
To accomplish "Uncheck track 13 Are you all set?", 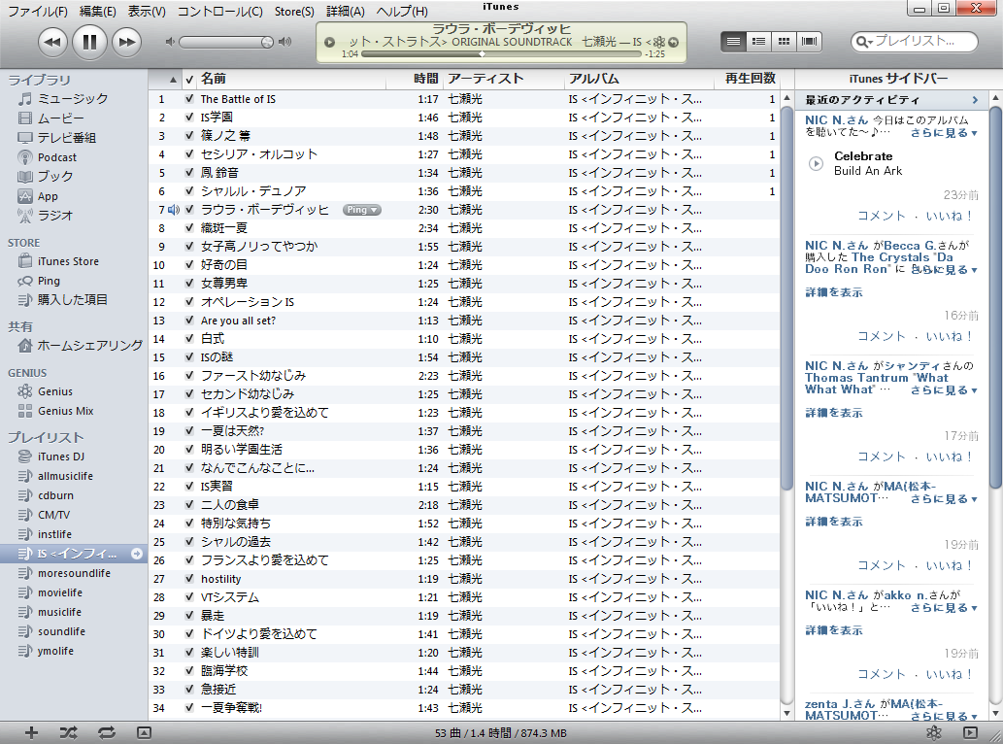I will (189, 321).
